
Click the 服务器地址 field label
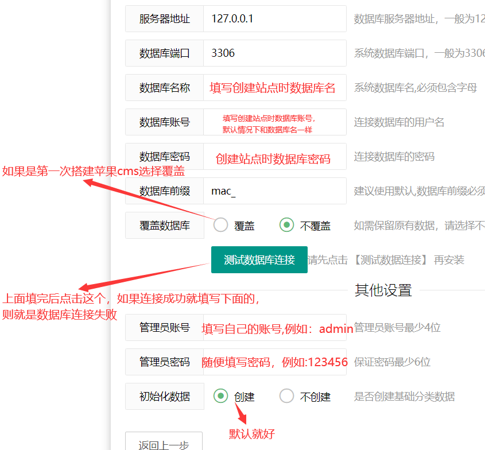click(x=165, y=19)
